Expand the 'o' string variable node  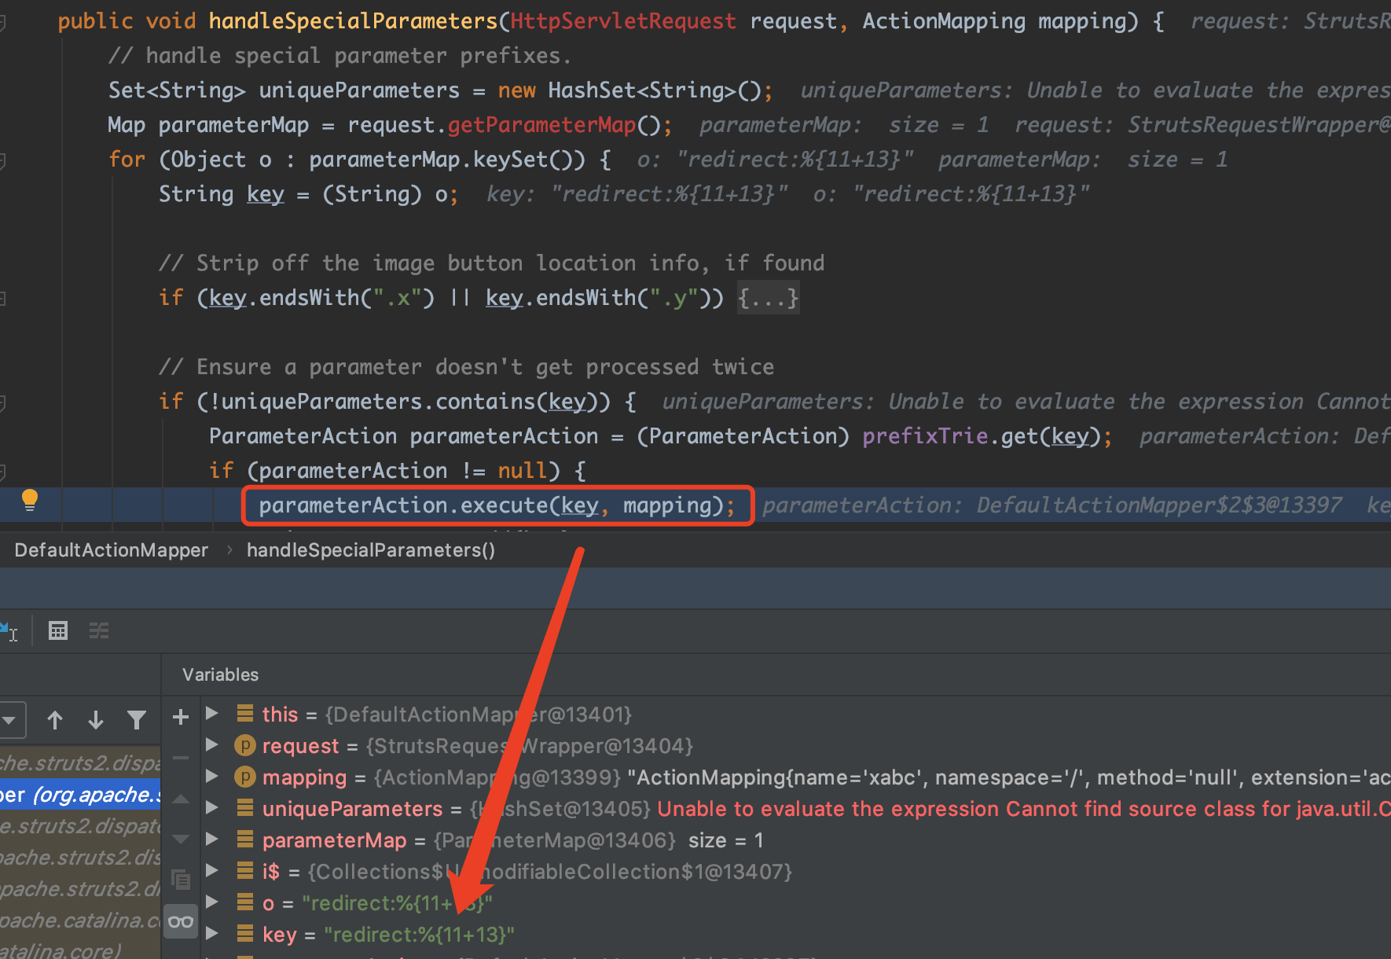click(211, 902)
